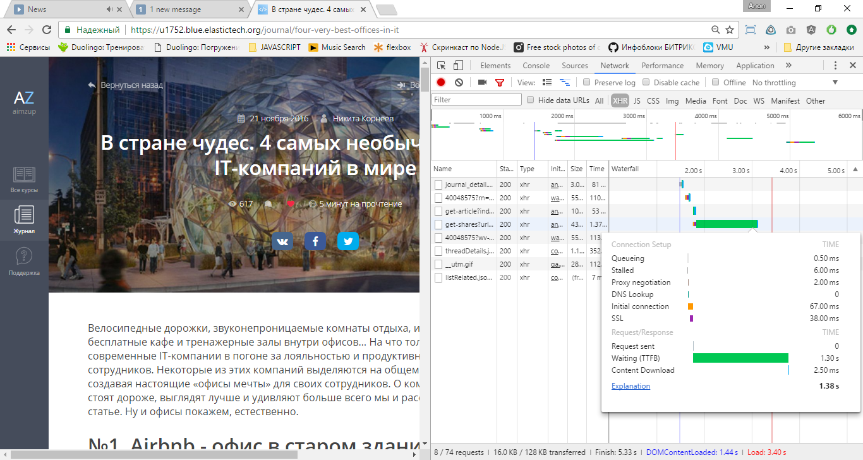Screen dimensions: 863x460
Task: Check the Disable cache option
Action: click(x=646, y=82)
